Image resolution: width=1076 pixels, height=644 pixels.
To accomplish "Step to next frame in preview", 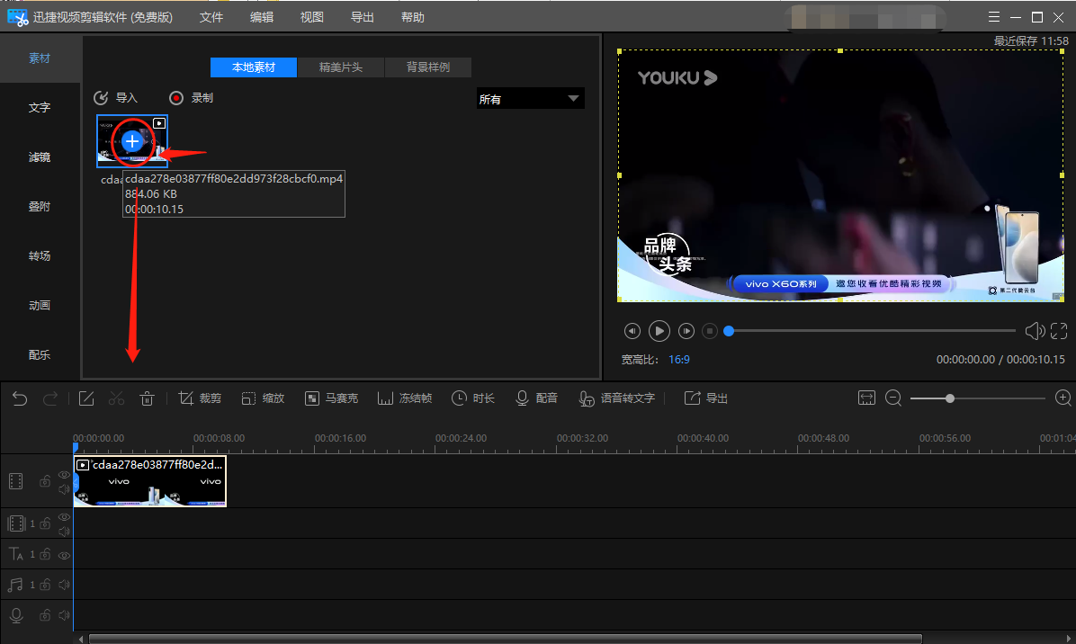I will (686, 331).
